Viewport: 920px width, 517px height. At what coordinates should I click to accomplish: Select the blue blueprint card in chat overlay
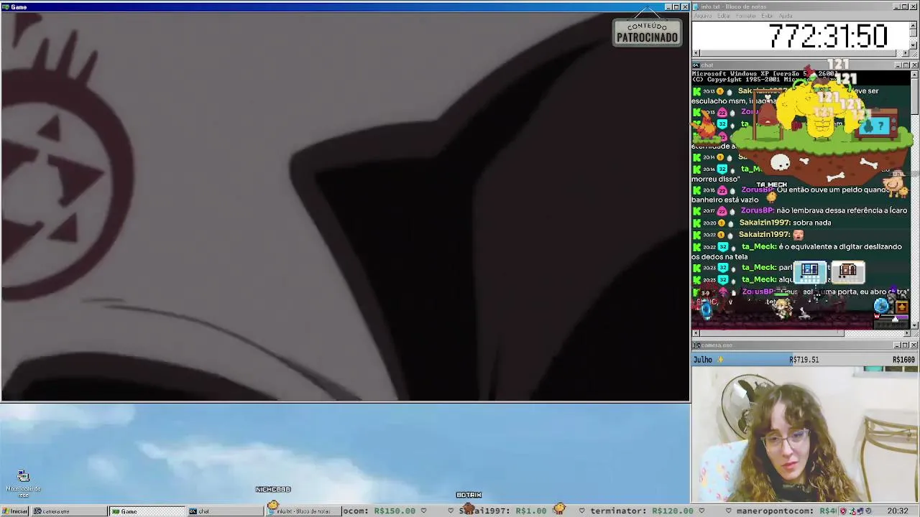(x=810, y=271)
